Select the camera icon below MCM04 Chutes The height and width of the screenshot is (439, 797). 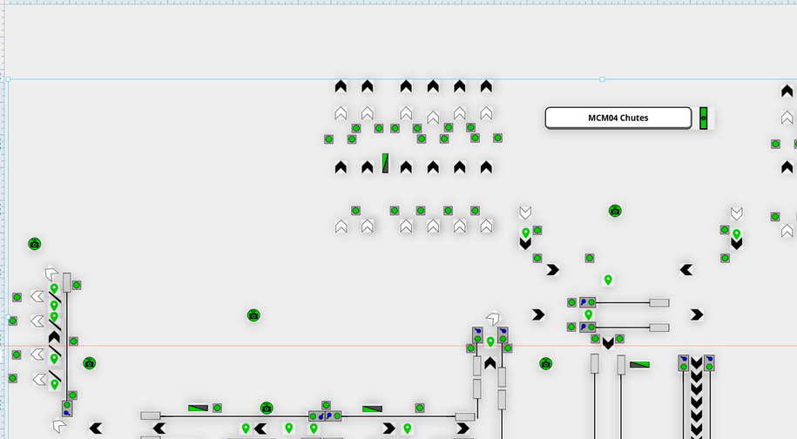615,211
